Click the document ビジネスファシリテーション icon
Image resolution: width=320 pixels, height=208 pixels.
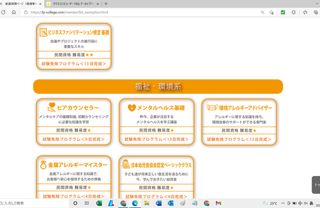(x=43, y=32)
